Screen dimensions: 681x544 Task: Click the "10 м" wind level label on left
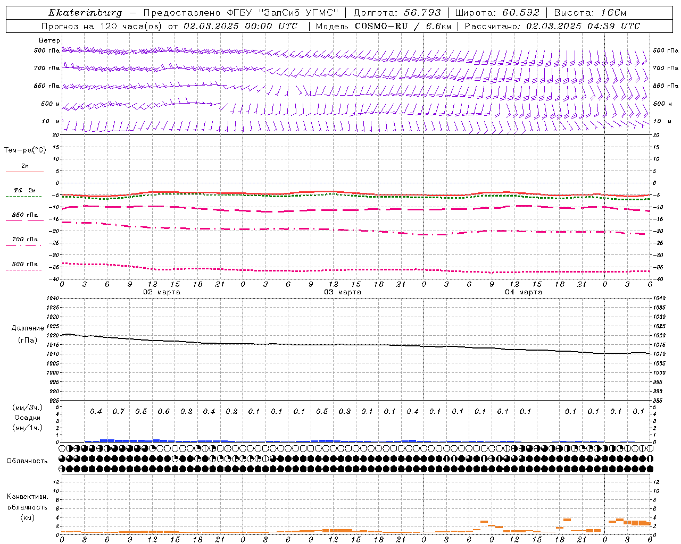tap(51, 121)
